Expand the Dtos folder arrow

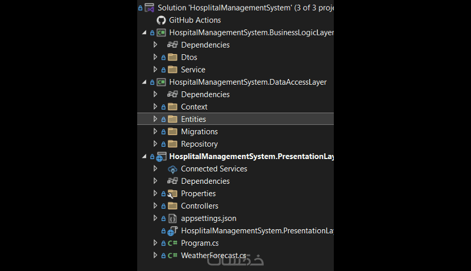(x=155, y=57)
